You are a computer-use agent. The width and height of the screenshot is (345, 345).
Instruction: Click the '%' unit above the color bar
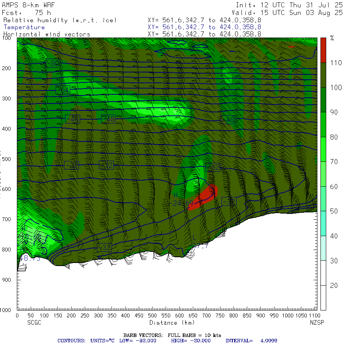332,38
